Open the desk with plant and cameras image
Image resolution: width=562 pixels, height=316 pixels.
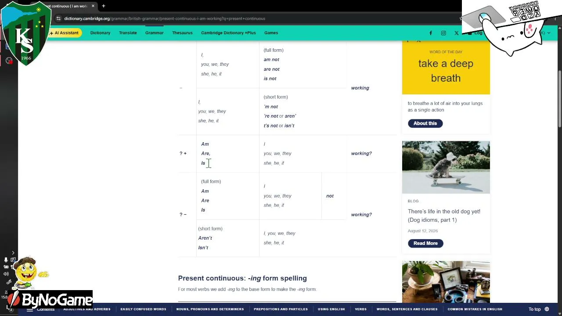coord(446,282)
